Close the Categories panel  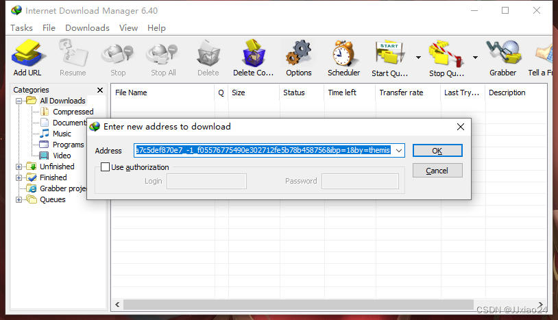(100, 90)
